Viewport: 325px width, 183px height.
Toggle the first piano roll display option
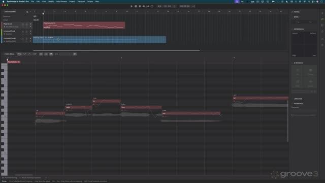41,54
